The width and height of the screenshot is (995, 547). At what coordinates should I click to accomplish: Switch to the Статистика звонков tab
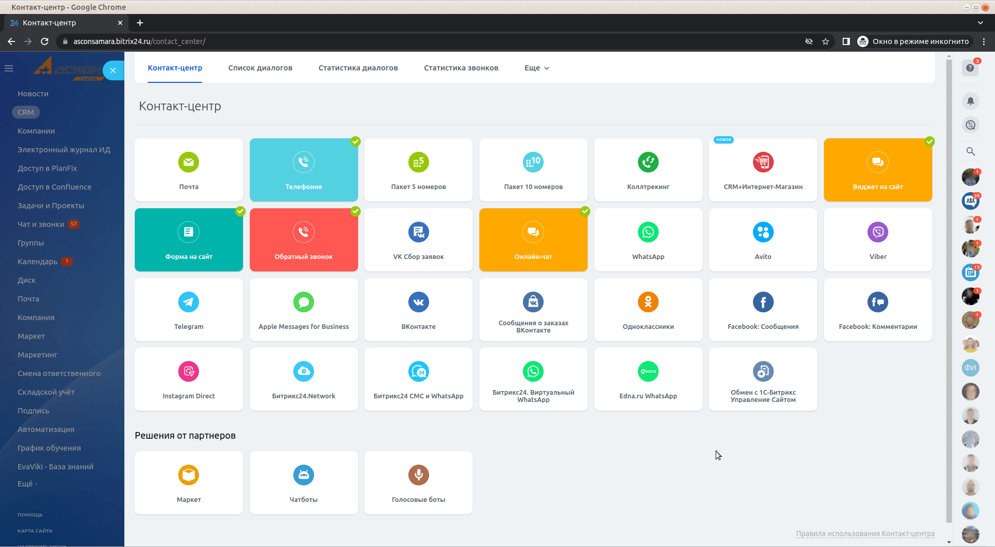pos(461,68)
